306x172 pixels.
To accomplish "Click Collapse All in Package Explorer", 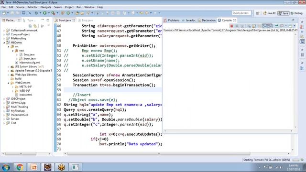I will (30, 26).
